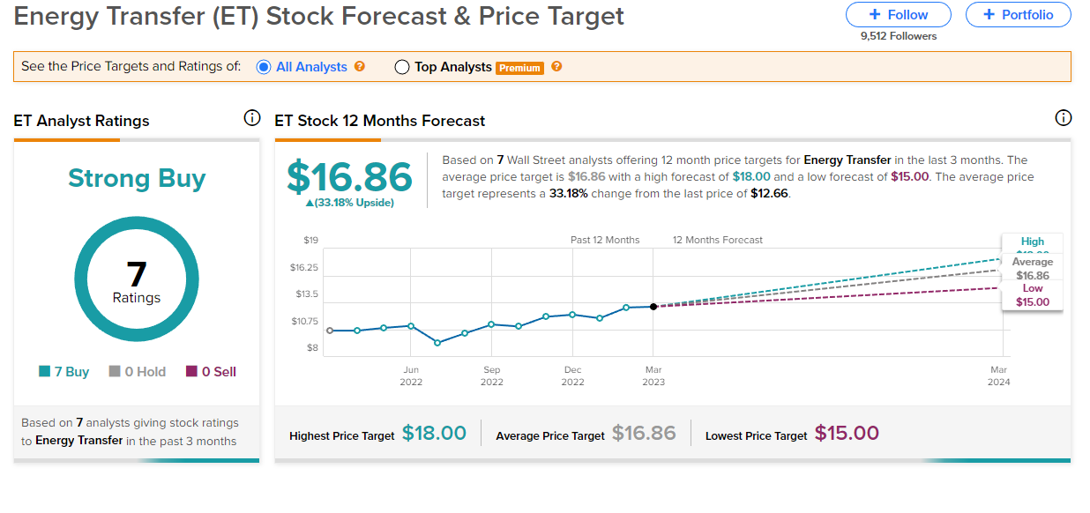Click the 0 Hold legend swatch
Screen dimensions: 1090x513
tap(115, 372)
